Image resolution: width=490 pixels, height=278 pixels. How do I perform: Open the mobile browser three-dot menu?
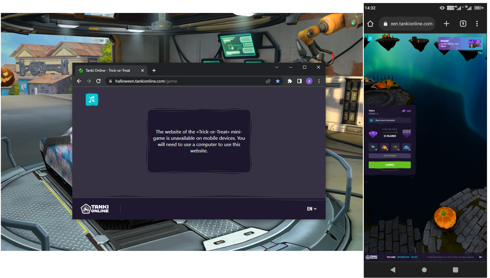tap(477, 24)
